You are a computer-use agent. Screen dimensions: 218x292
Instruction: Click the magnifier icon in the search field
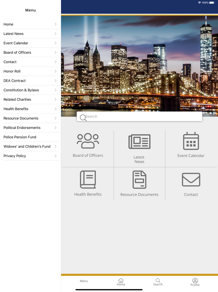[83, 118]
